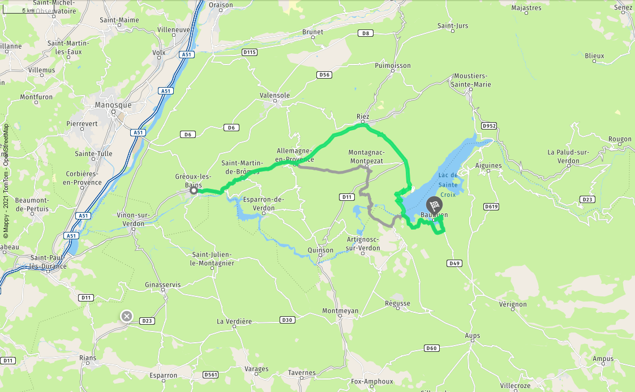This screenshot has width=635, height=392.
Task: Click the checkered flag destination marker
Action: coord(434,205)
